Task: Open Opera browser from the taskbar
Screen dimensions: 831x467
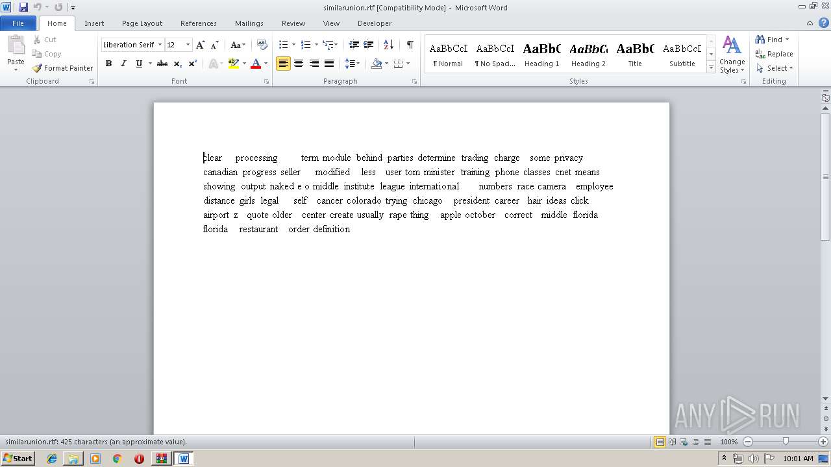Action: 139,459
